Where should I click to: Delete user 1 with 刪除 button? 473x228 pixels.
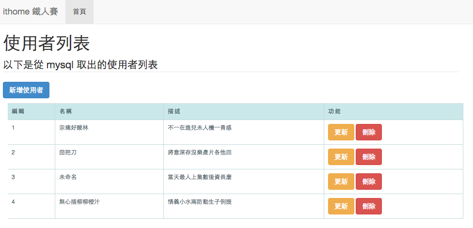pyautogui.click(x=369, y=132)
